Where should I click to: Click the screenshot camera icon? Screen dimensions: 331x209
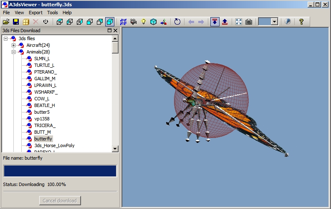(x=249, y=22)
